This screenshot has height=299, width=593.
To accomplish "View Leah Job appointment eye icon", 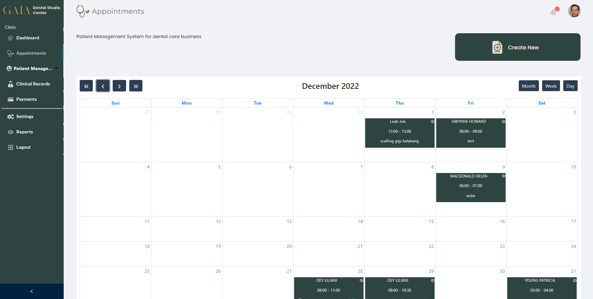I will click(432, 122).
